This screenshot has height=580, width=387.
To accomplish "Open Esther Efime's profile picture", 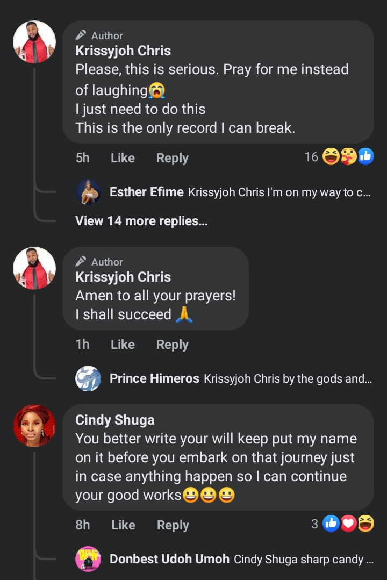I will pyautogui.click(x=88, y=192).
